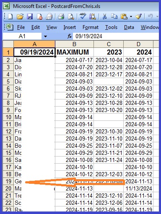The image size is (161, 214).
Task: Open the Data menu
Action: 129,27
